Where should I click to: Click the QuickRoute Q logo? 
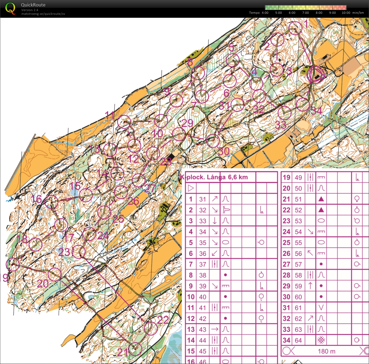click(x=10, y=9)
